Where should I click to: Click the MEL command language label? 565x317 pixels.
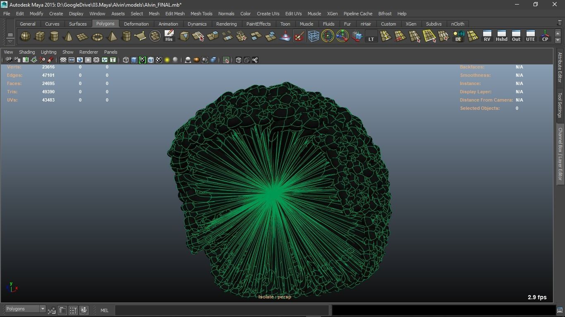tap(104, 310)
